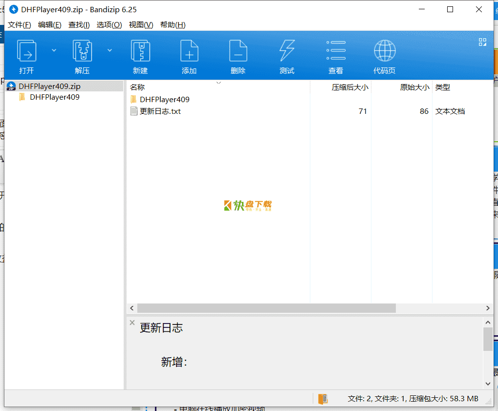
Task: Select 更新日志.txt in the file list
Action: coord(160,111)
